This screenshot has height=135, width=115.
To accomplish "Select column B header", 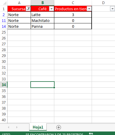I will [43, 3].
